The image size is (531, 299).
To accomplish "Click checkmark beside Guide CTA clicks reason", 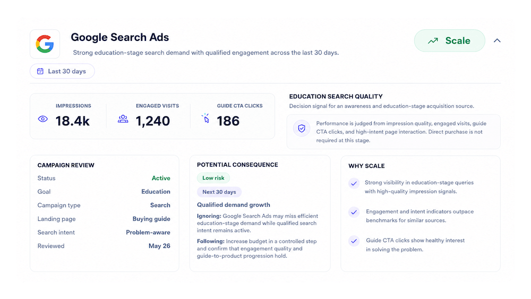I will coord(354,241).
